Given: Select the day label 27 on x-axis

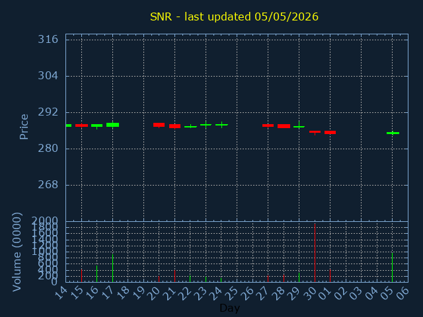Looking at the screenshot, I should pos(263,293).
